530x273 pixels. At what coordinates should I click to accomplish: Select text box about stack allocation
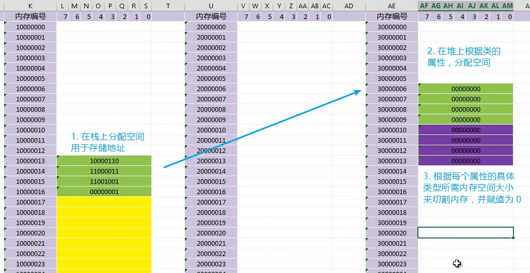point(107,142)
